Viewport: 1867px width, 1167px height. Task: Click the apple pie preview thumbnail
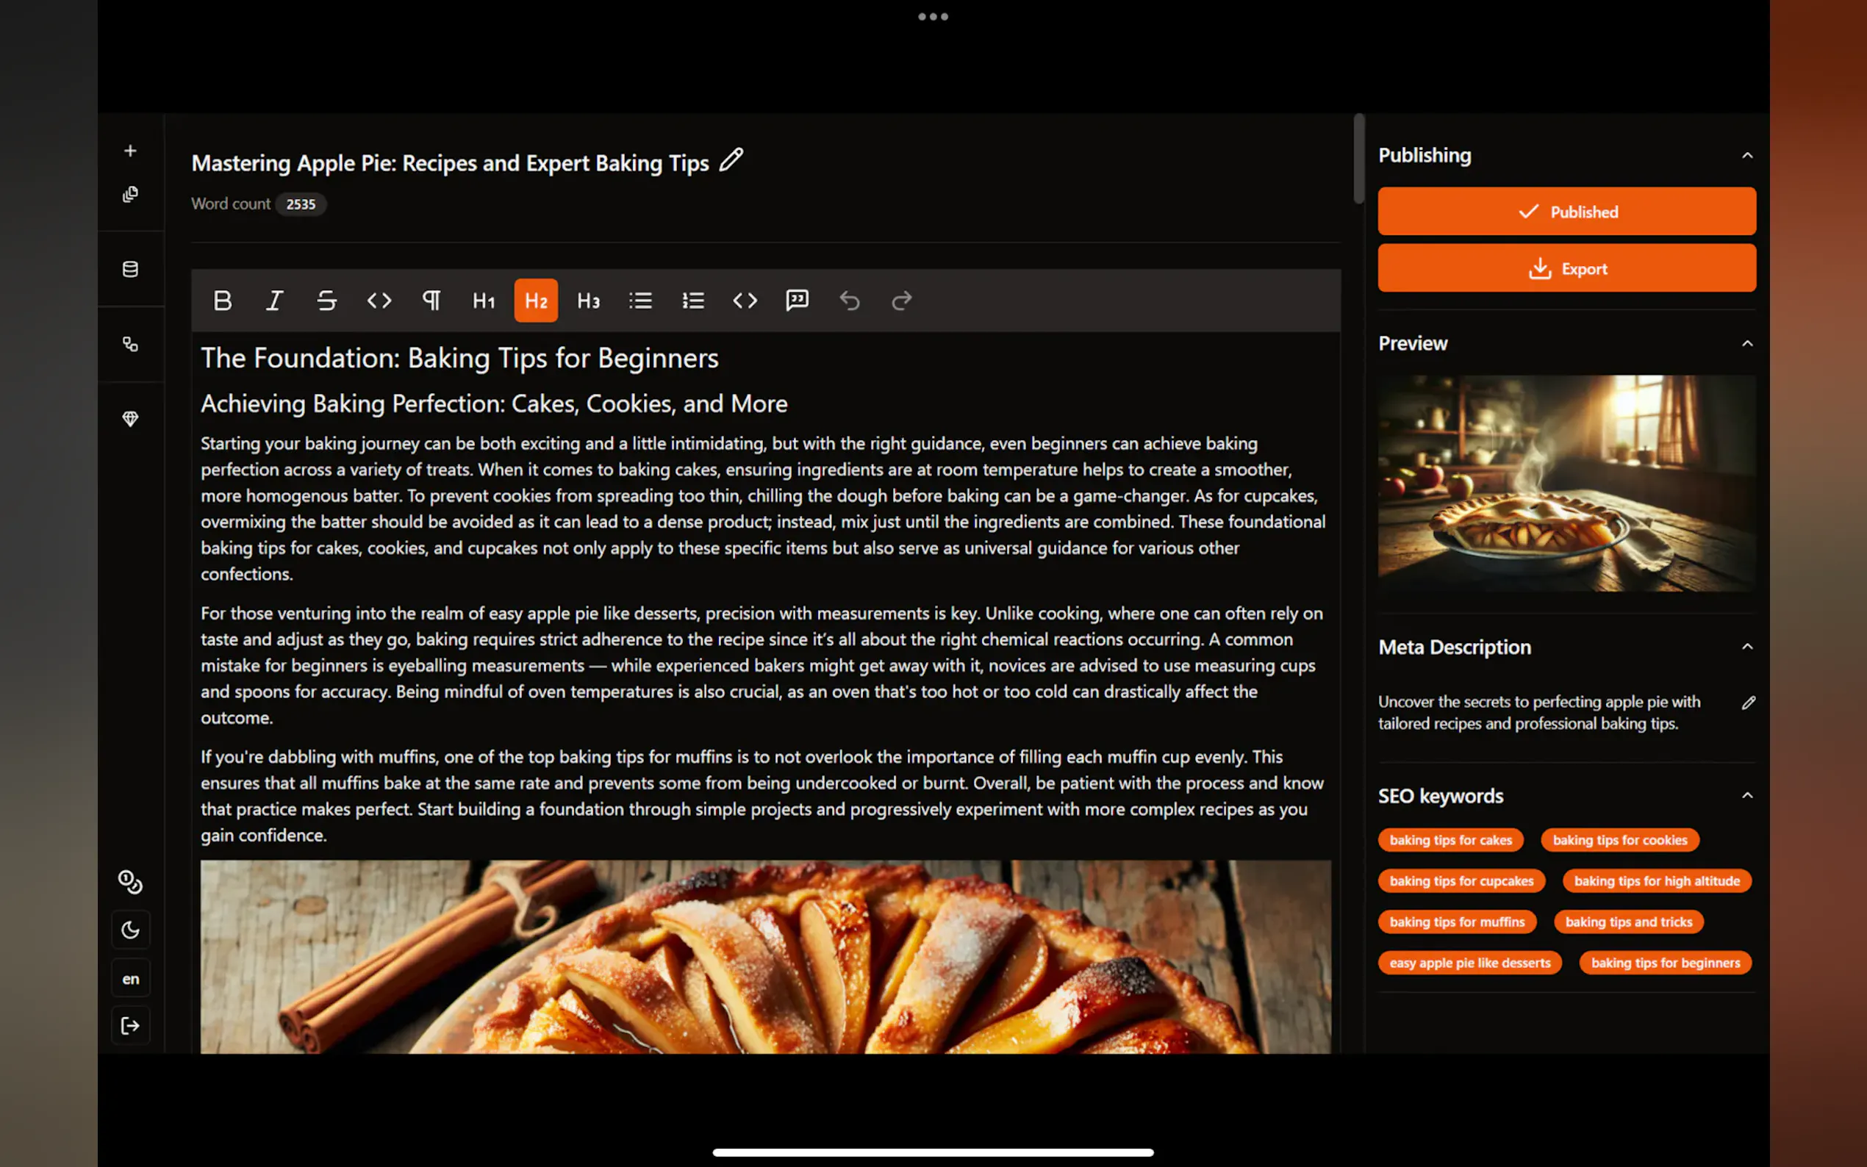(1566, 483)
